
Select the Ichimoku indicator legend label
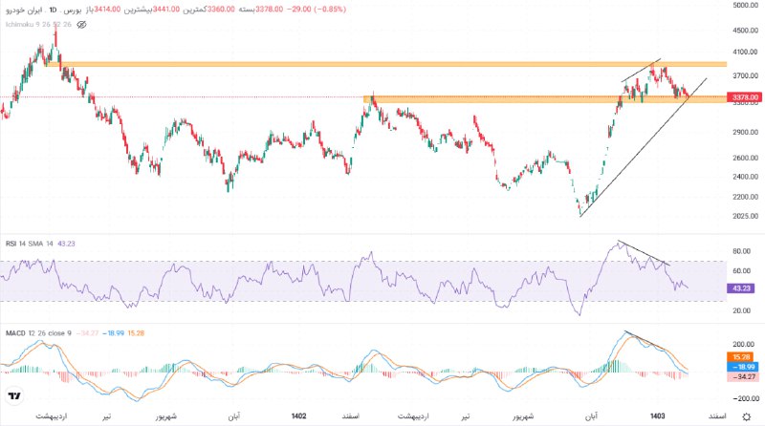point(26,25)
